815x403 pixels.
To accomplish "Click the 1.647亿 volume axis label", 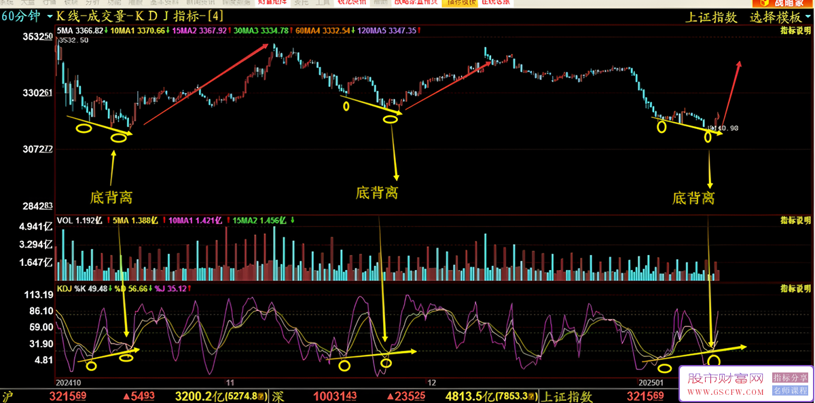I will pyautogui.click(x=36, y=261).
